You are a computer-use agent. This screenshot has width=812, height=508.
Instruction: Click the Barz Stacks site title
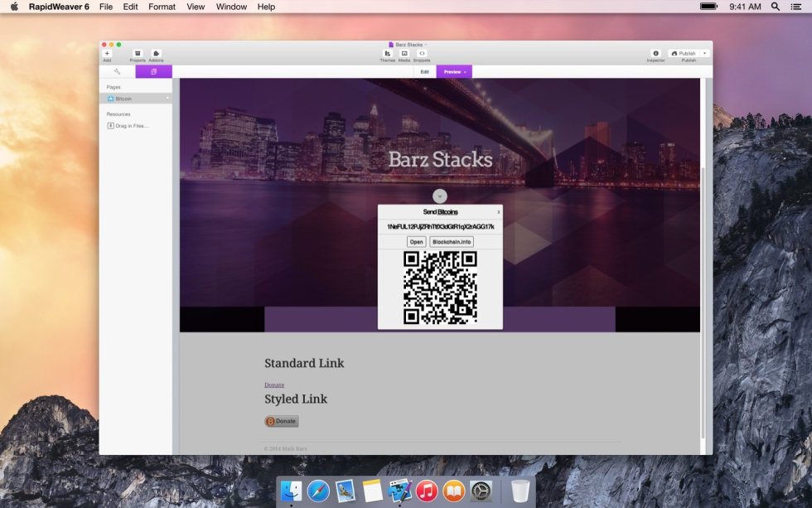coord(440,159)
